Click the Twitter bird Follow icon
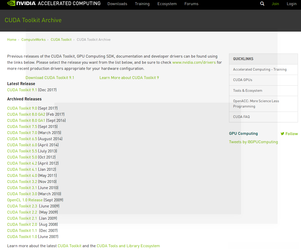Image resolution: width=301 pixels, height=251 pixels. point(282,134)
